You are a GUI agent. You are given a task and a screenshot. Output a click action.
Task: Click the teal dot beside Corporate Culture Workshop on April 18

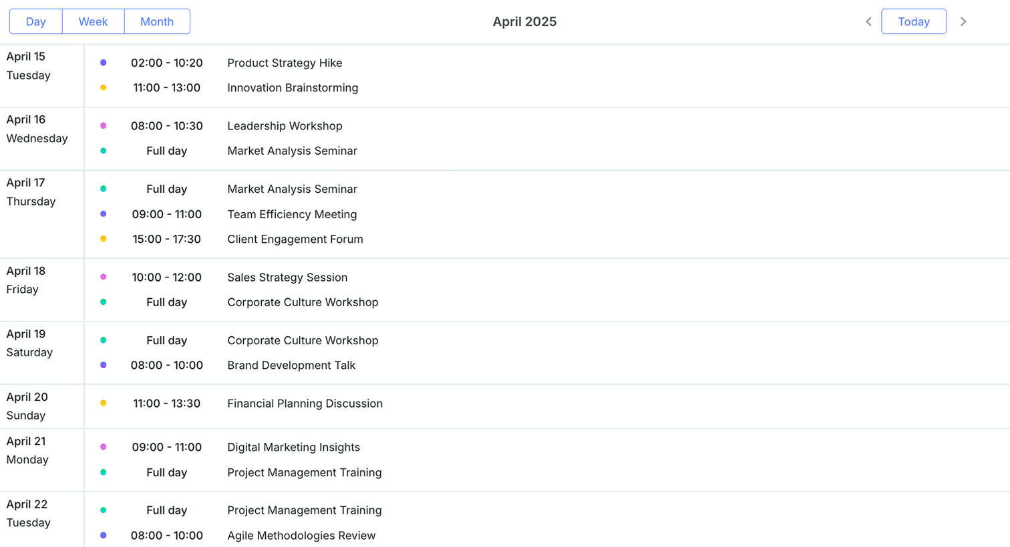click(x=103, y=302)
